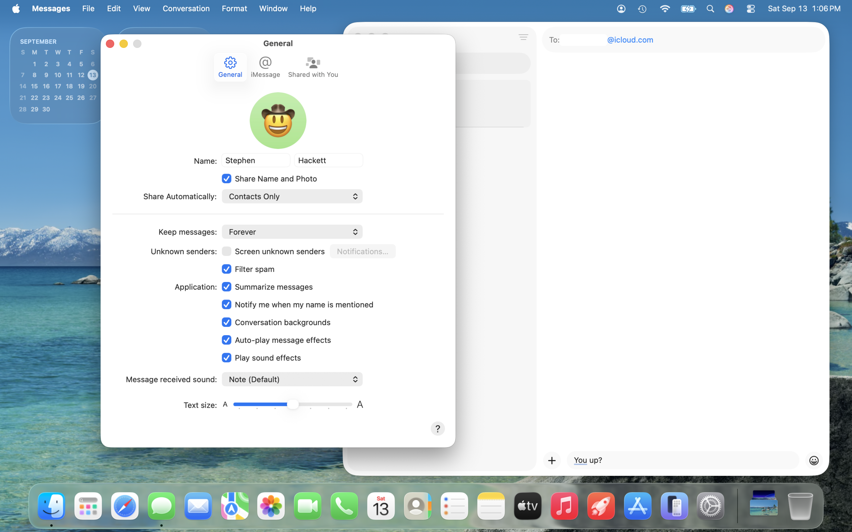Uncheck Share Name and Photo
852x532 pixels.
click(226, 179)
